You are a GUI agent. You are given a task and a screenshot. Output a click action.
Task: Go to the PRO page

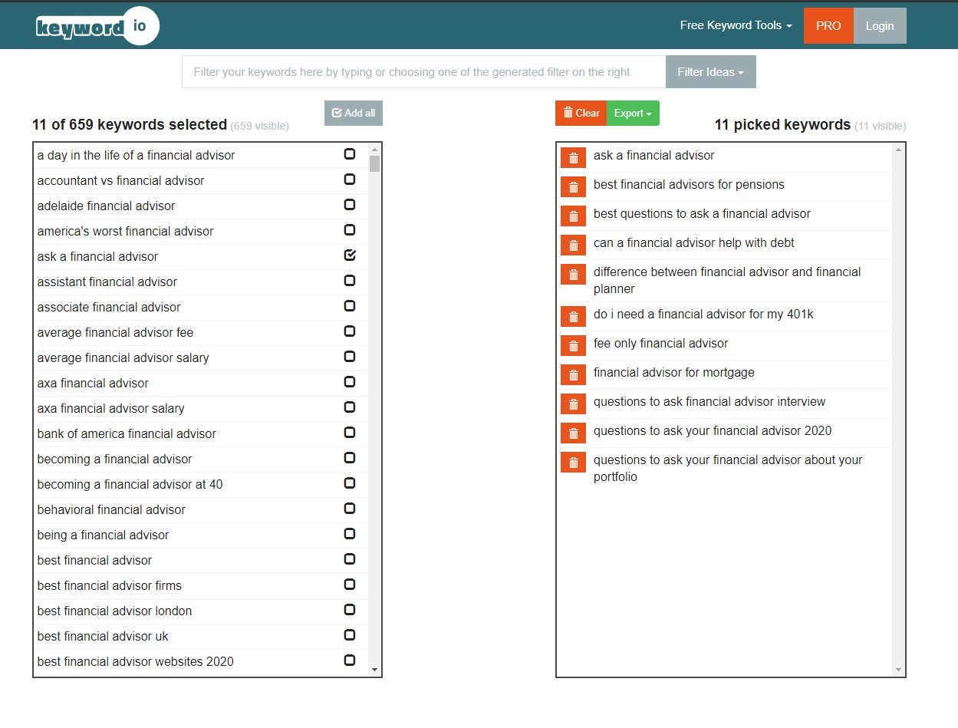click(x=828, y=25)
